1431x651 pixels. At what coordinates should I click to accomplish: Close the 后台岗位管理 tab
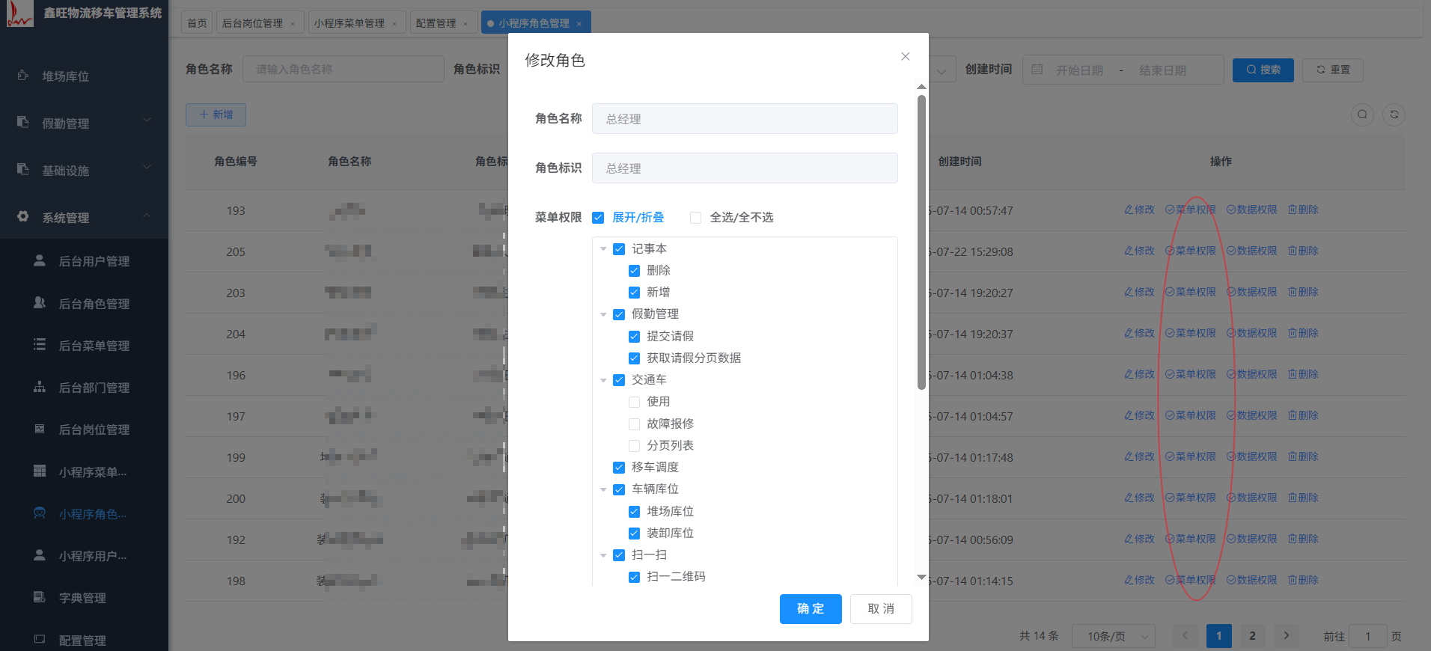pyautogui.click(x=292, y=24)
